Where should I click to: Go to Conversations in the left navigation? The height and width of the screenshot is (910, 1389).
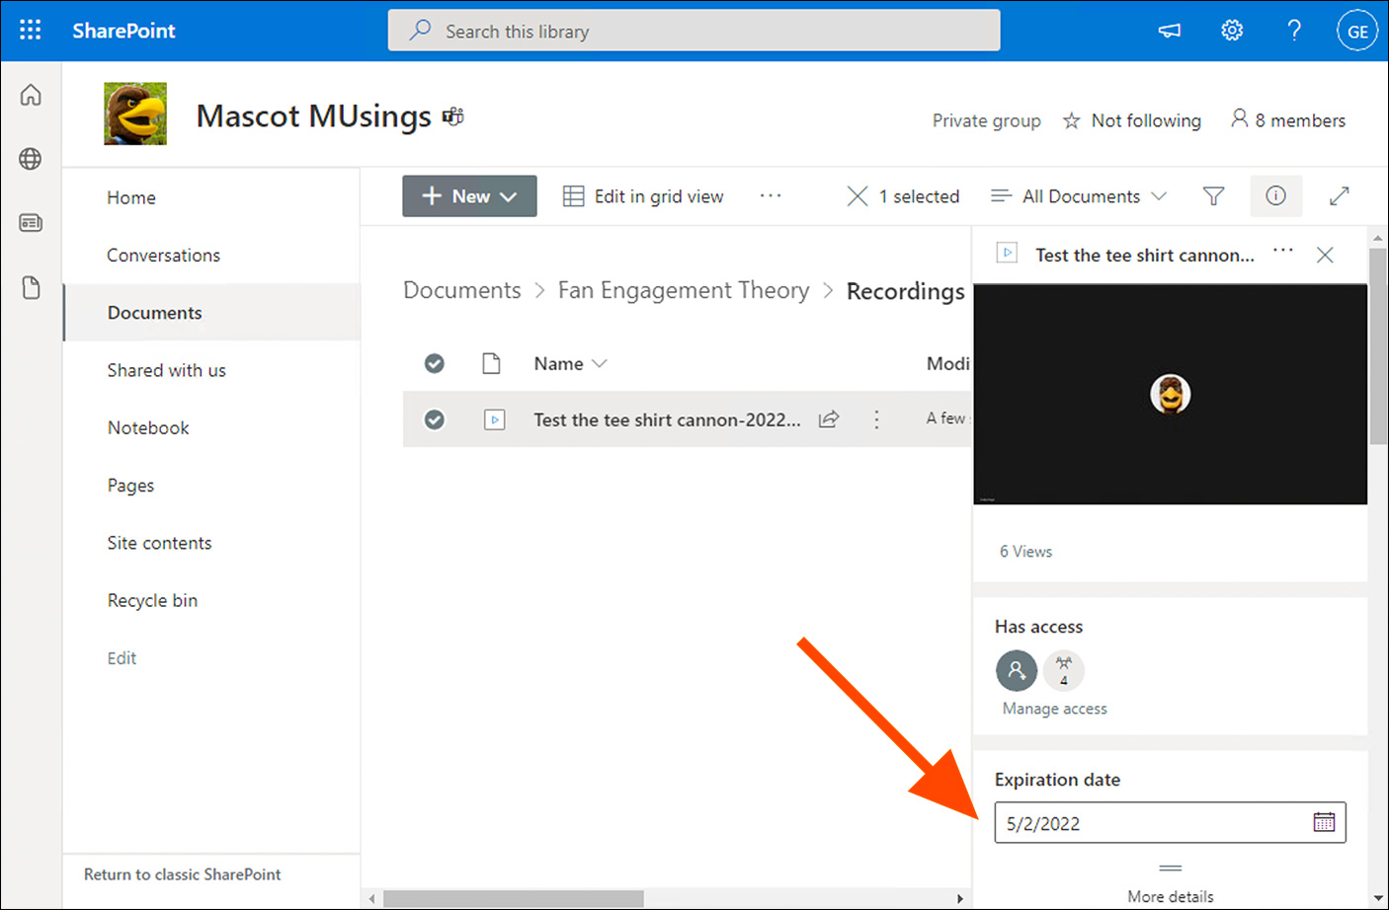click(163, 256)
